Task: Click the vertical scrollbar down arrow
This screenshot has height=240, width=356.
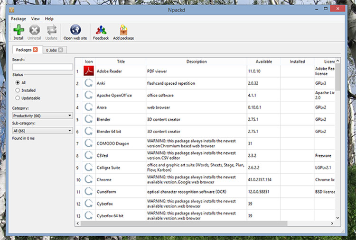Action: (x=337, y=218)
